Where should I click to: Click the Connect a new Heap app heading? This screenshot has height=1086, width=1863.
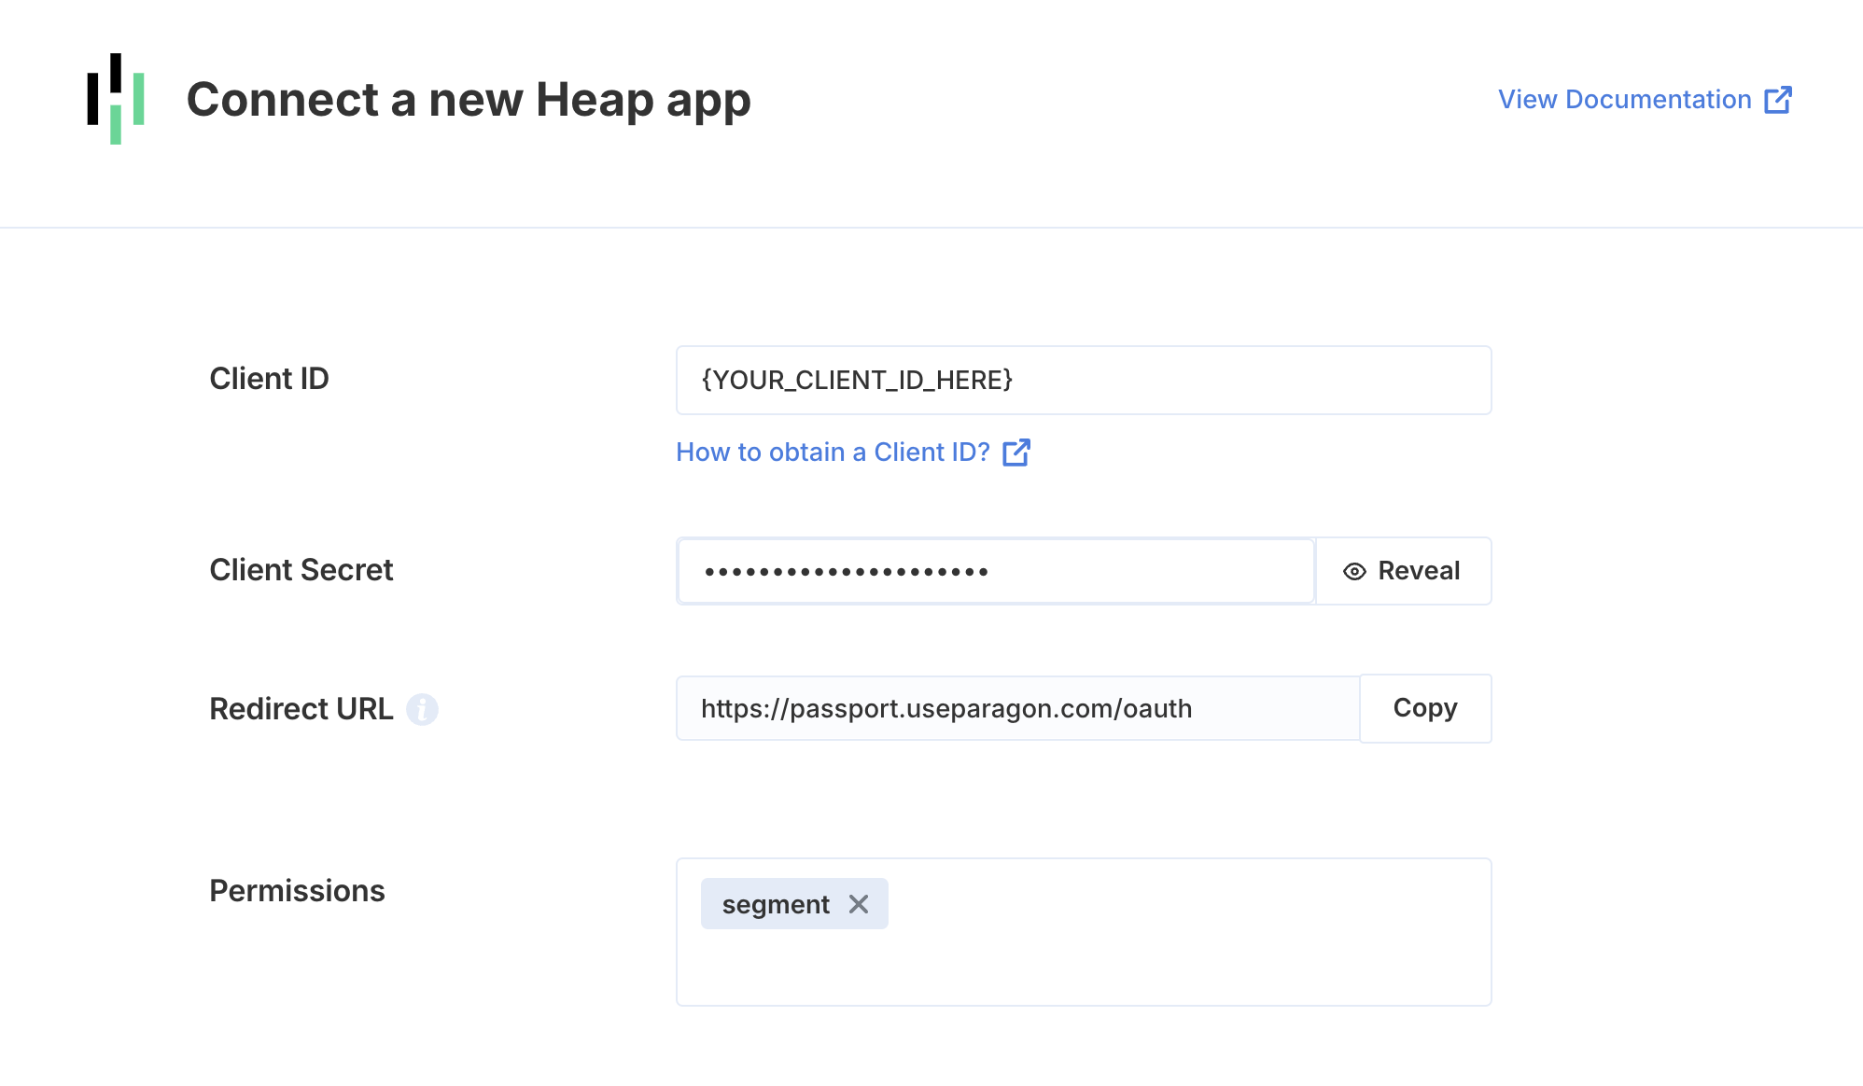pyautogui.click(x=469, y=100)
